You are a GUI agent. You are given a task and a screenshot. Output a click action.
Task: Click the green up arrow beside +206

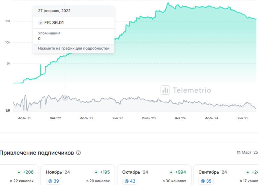click(x=19, y=172)
